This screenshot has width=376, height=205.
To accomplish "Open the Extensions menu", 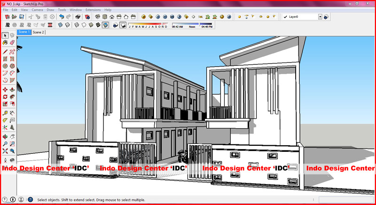I will (x=93, y=10).
